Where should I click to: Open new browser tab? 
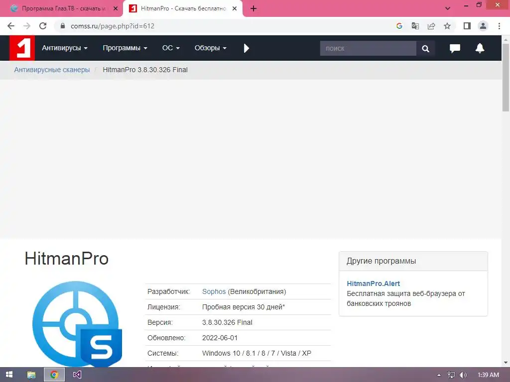254,8
